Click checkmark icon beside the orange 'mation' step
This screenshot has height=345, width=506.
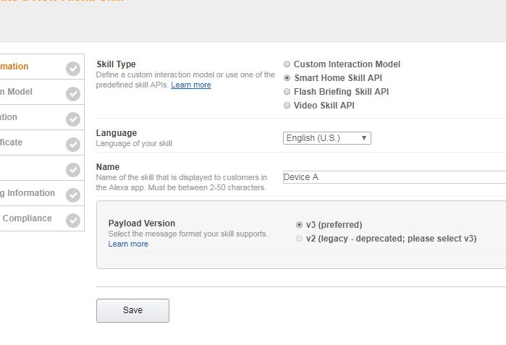(x=73, y=69)
